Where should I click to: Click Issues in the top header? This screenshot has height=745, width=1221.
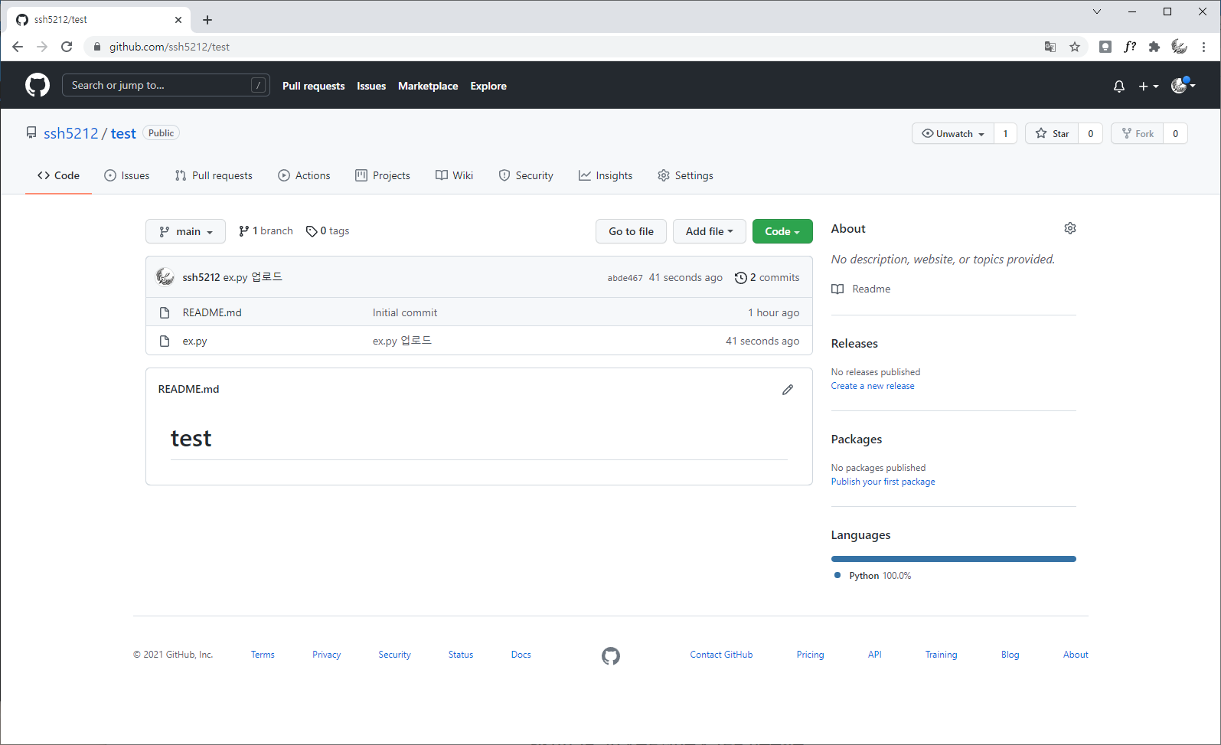(371, 86)
